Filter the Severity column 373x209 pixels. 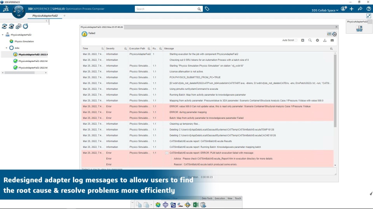point(125,49)
